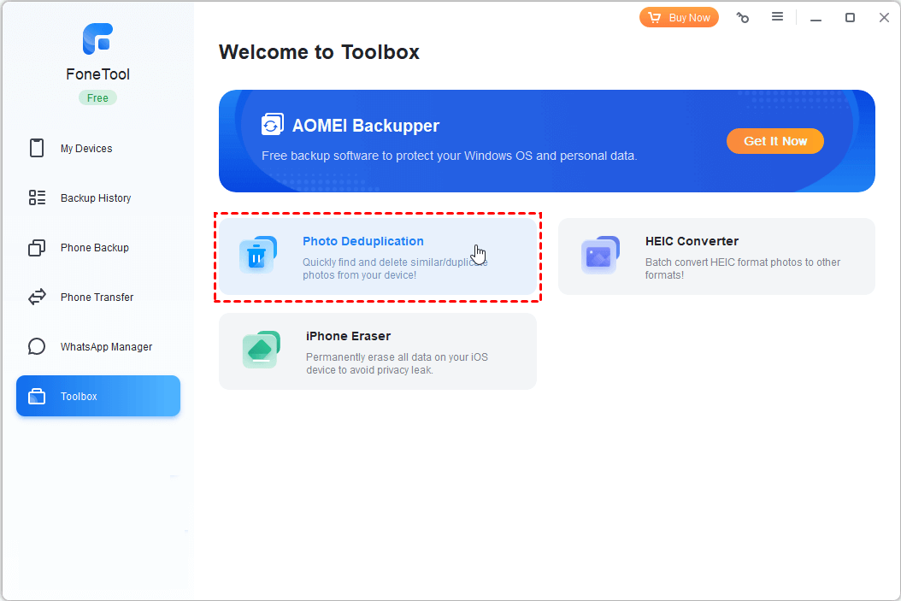The height and width of the screenshot is (601, 901).
Task: Click the key icon beside Buy Now
Action: (x=742, y=17)
